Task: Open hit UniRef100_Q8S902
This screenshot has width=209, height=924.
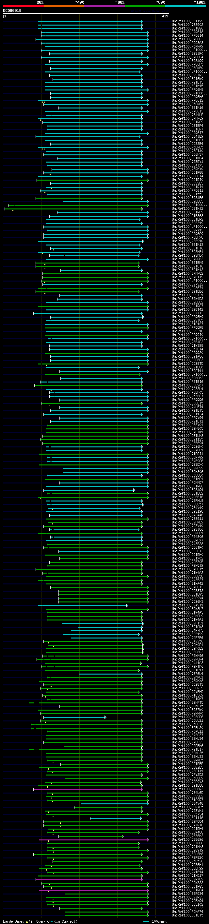Action: tap(187, 25)
